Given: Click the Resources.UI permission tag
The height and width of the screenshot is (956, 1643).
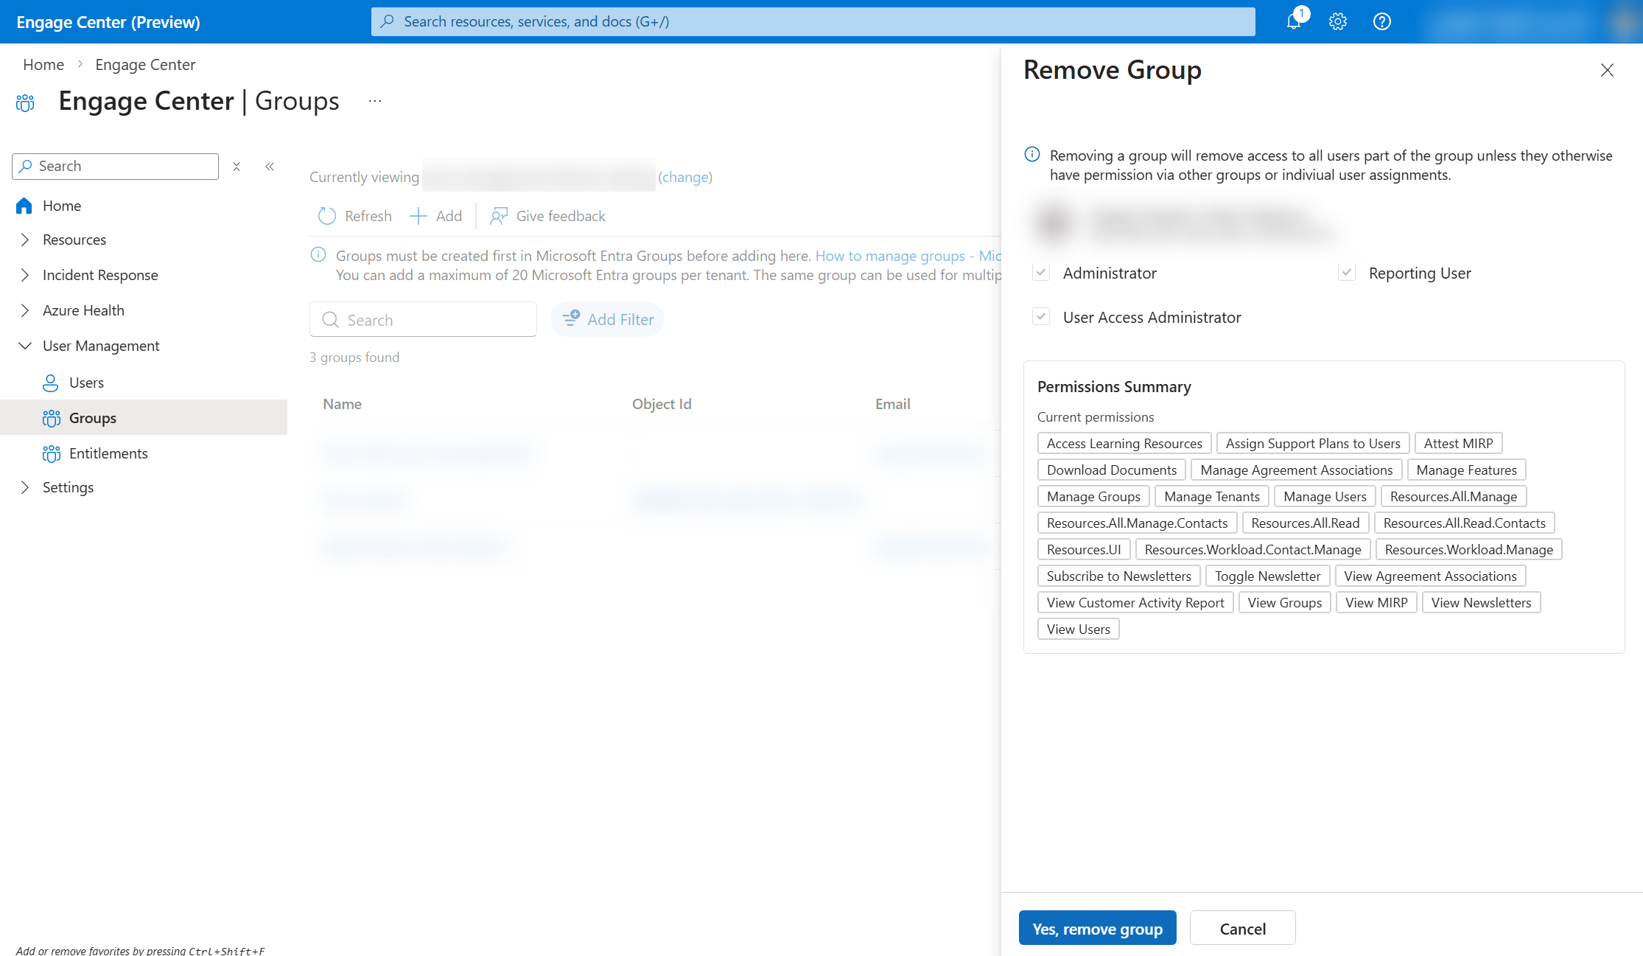Looking at the screenshot, I should click(x=1084, y=549).
